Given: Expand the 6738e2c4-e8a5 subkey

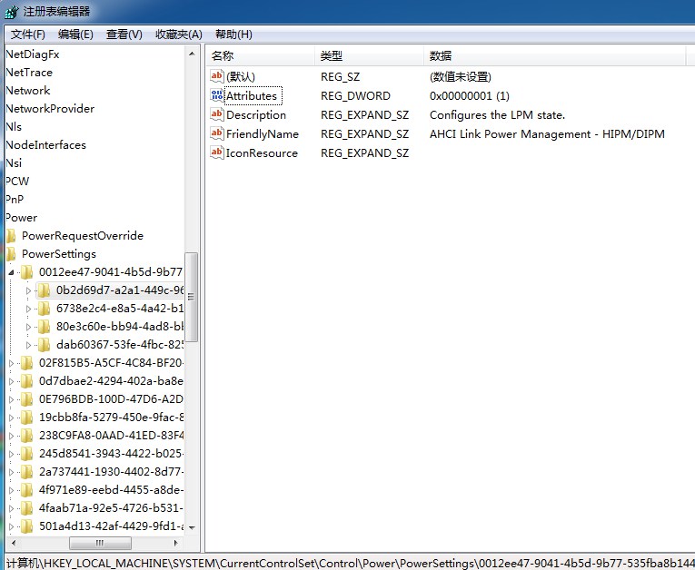Looking at the screenshot, I should (29, 309).
